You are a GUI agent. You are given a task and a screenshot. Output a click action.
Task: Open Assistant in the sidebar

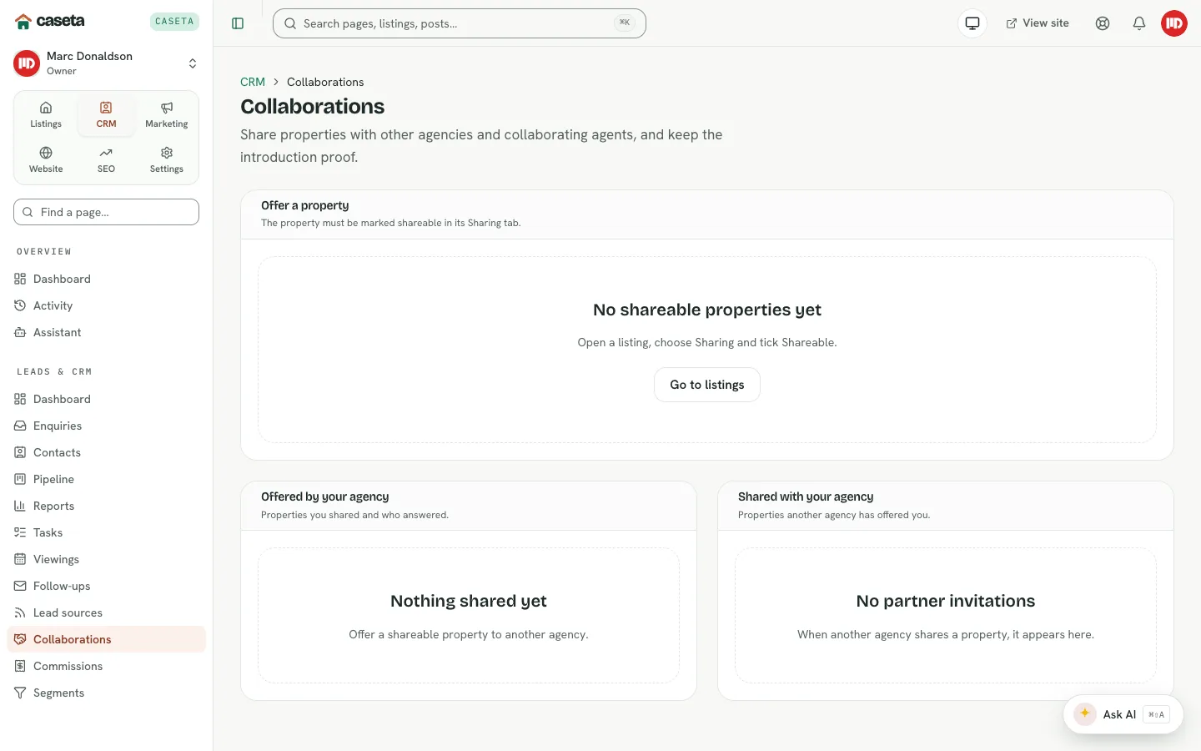tap(106, 332)
